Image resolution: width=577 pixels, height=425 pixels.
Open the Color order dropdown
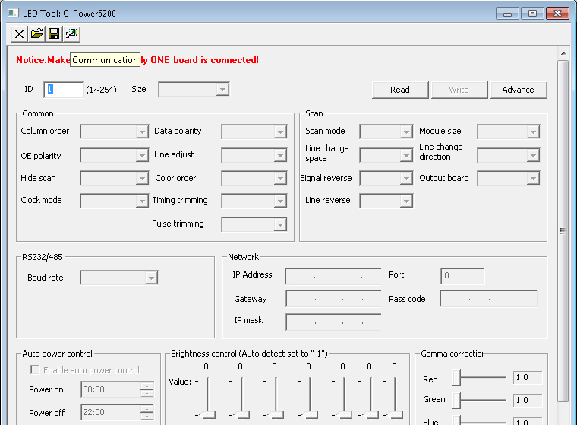[x=254, y=178]
